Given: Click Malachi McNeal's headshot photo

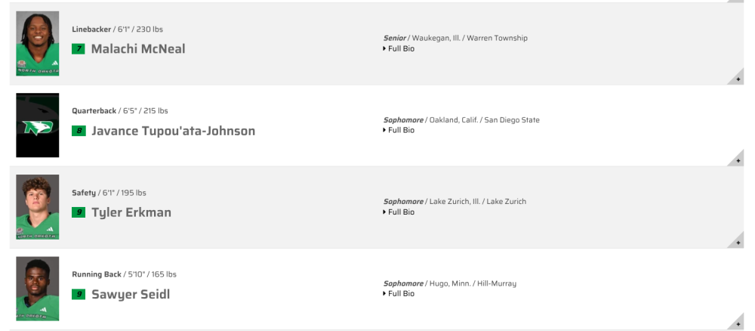Looking at the screenshot, I should [38, 43].
